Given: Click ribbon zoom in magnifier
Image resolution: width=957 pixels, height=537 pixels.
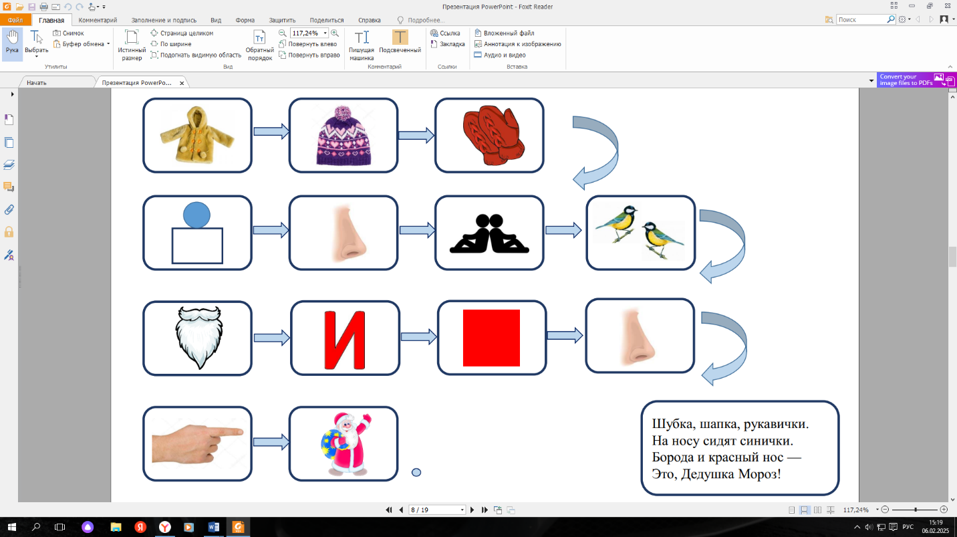Looking at the screenshot, I should tap(334, 33).
